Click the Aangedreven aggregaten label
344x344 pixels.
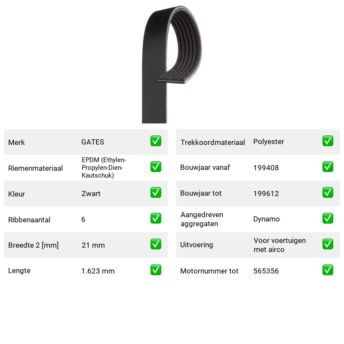[x=202, y=219]
